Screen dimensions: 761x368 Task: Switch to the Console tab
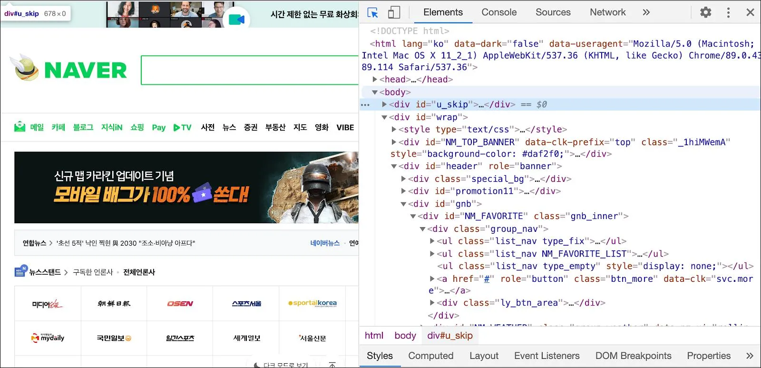pos(499,12)
